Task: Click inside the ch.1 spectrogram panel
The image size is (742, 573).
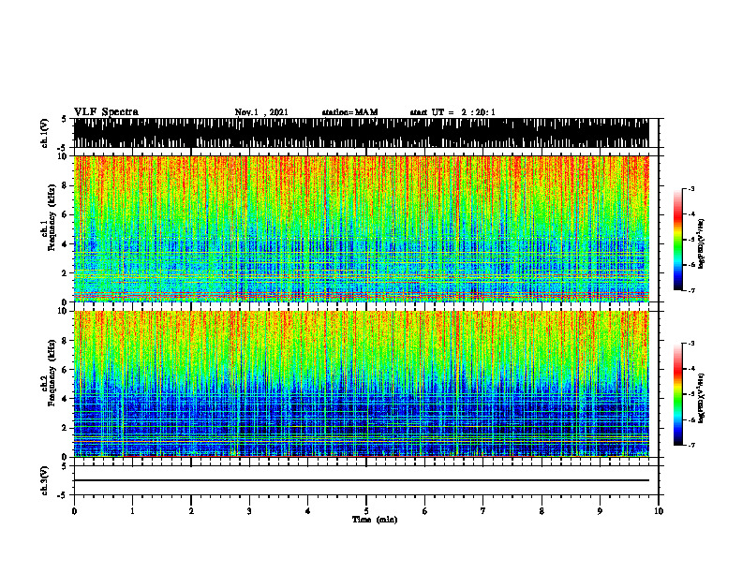Action: 361,228
